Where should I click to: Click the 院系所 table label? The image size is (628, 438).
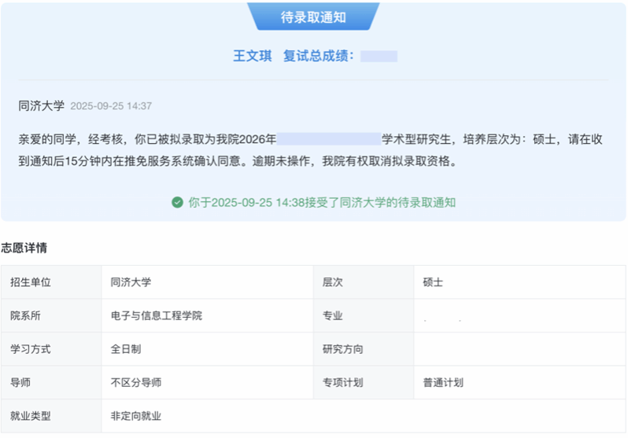point(26,316)
